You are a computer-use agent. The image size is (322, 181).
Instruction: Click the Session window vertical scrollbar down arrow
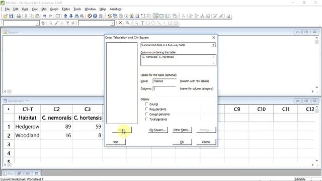tap(316, 87)
